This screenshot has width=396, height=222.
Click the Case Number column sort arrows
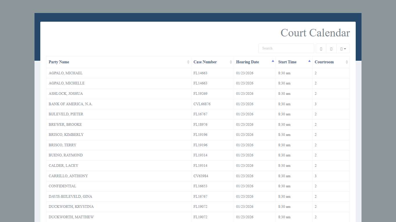pyautogui.click(x=231, y=62)
